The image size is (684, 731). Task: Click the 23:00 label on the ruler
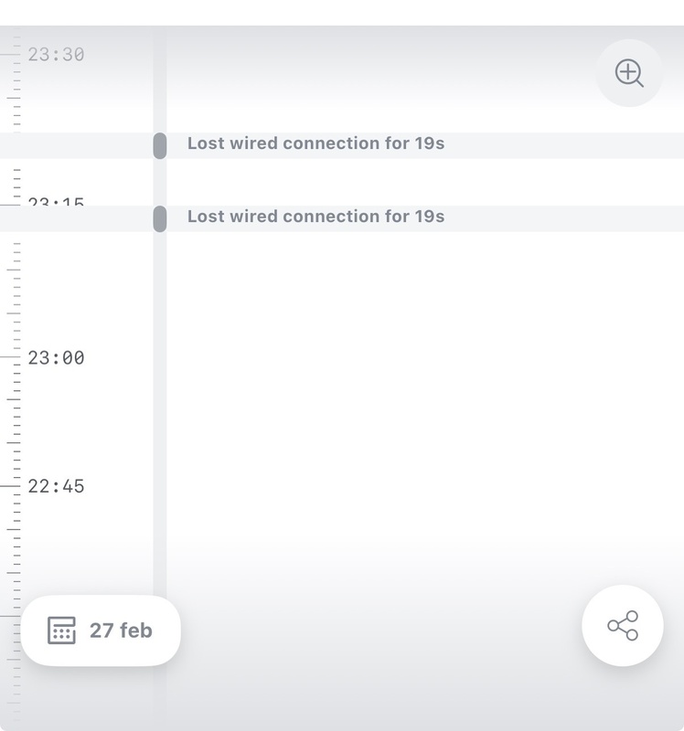click(x=55, y=357)
